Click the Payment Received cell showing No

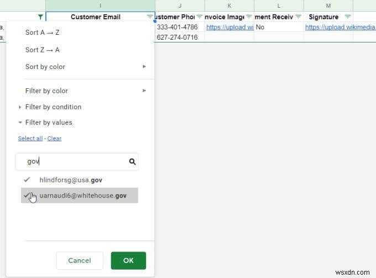279,27
